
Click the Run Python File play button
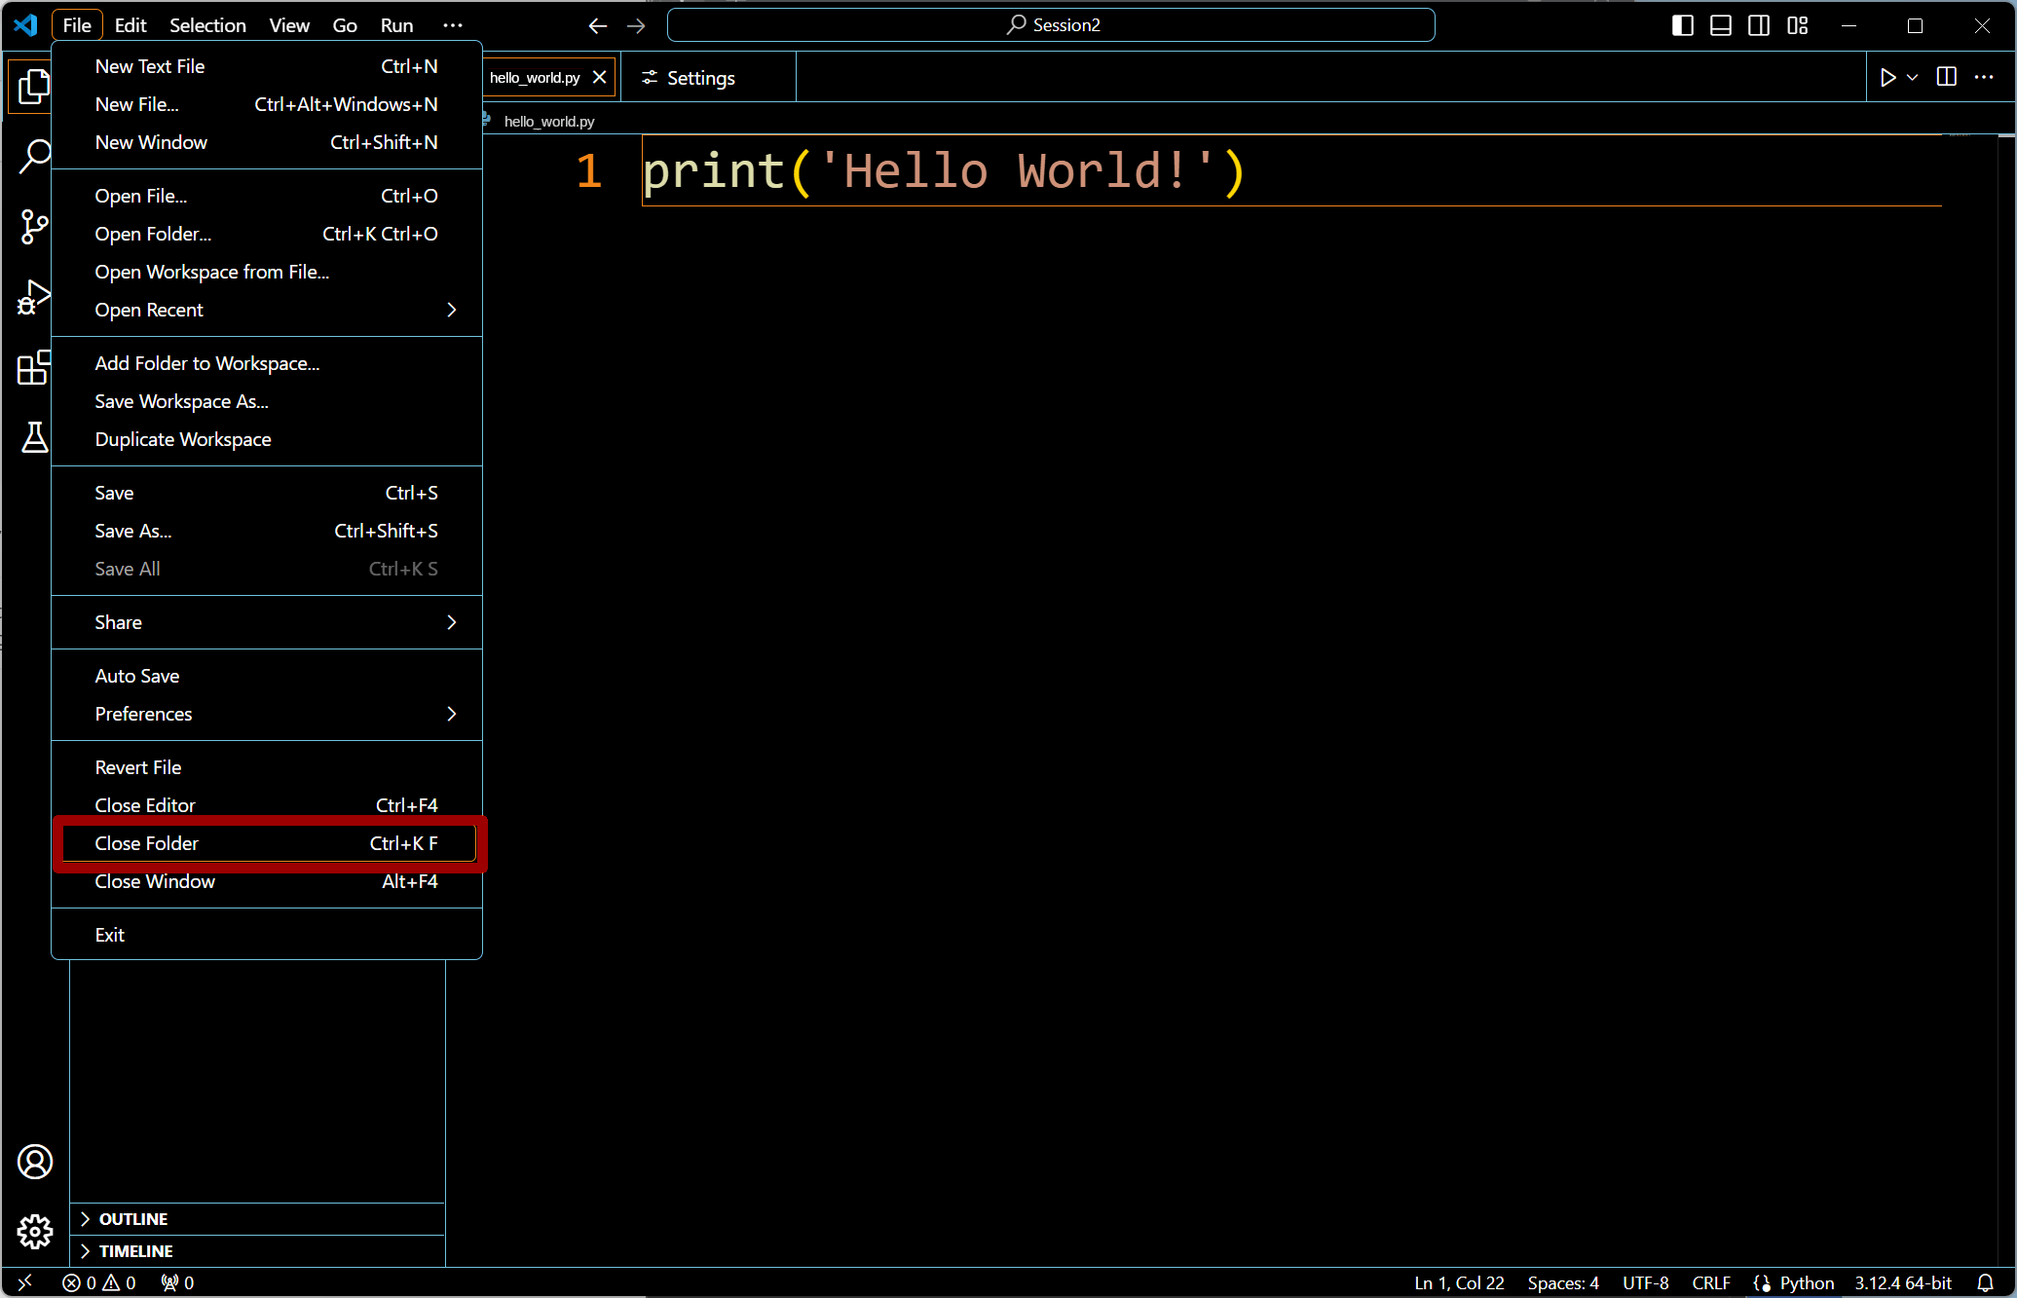click(1887, 78)
